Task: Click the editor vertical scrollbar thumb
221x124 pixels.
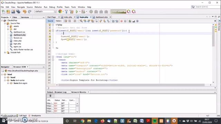Action: pos(213,36)
